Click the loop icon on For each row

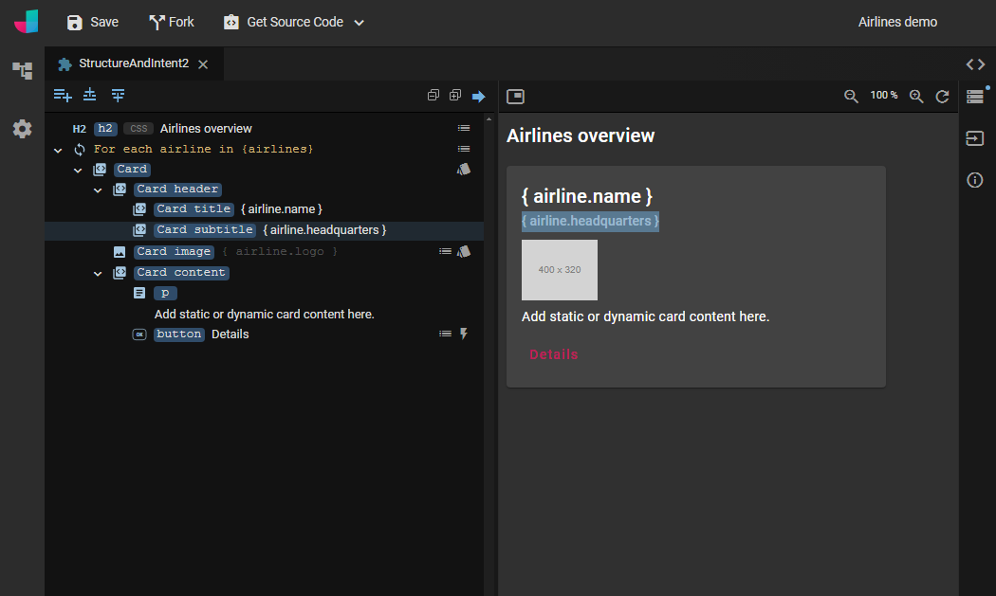pyautogui.click(x=80, y=150)
